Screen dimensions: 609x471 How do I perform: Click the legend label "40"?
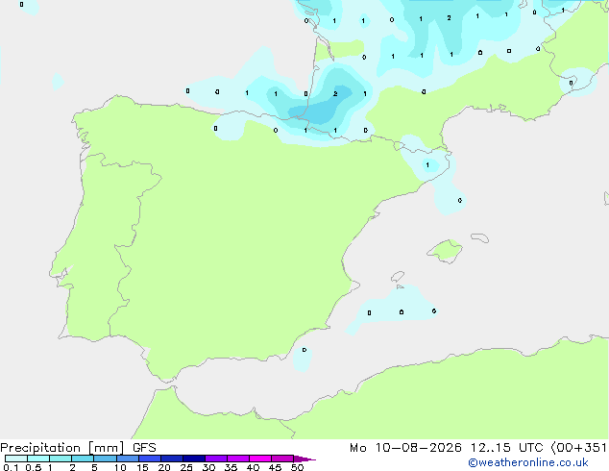(x=253, y=467)
